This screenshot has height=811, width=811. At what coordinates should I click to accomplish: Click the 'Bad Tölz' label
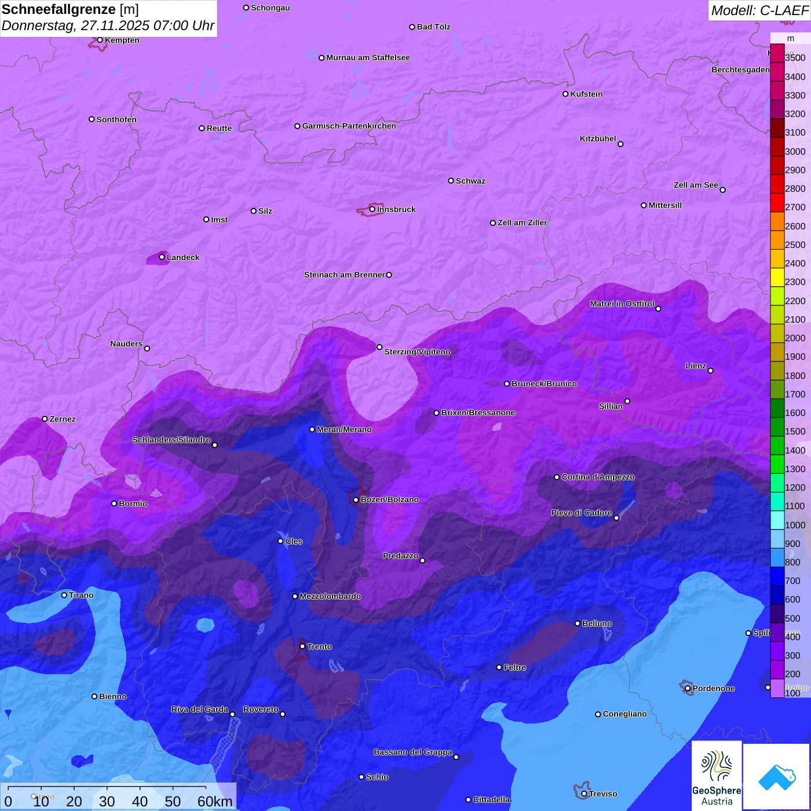tap(434, 27)
